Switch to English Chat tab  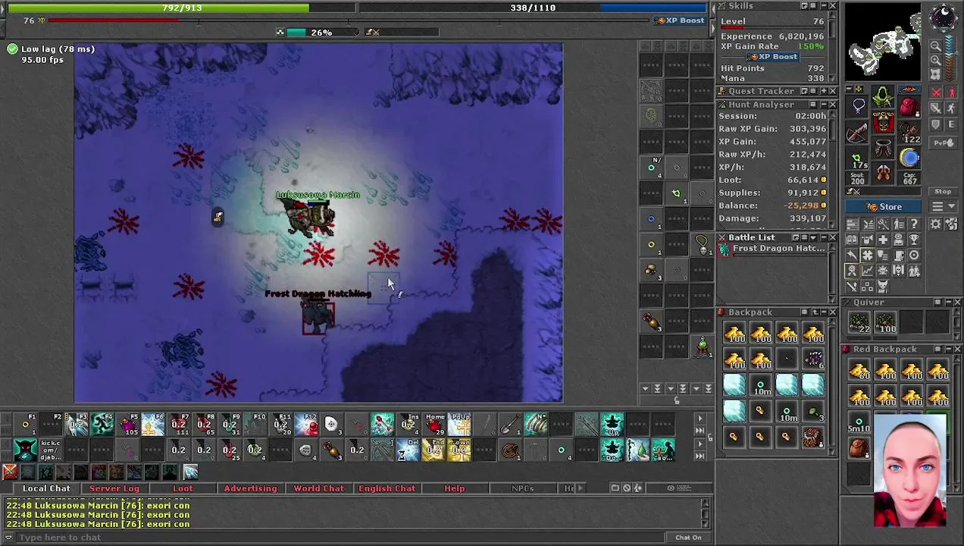coord(387,488)
